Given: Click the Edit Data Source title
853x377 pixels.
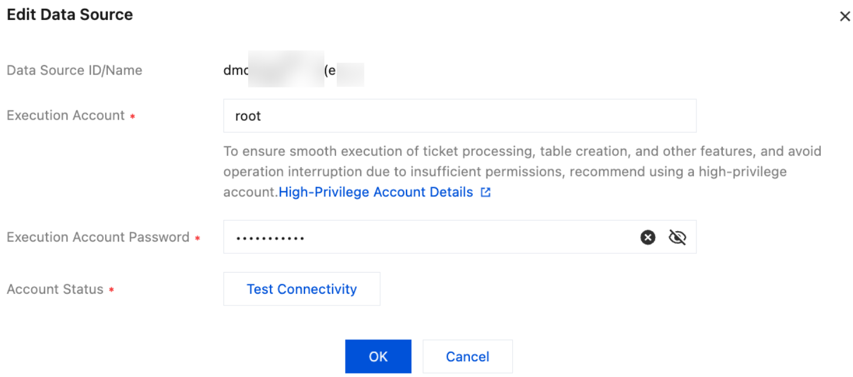Looking at the screenshot, I should pos(70,15).
